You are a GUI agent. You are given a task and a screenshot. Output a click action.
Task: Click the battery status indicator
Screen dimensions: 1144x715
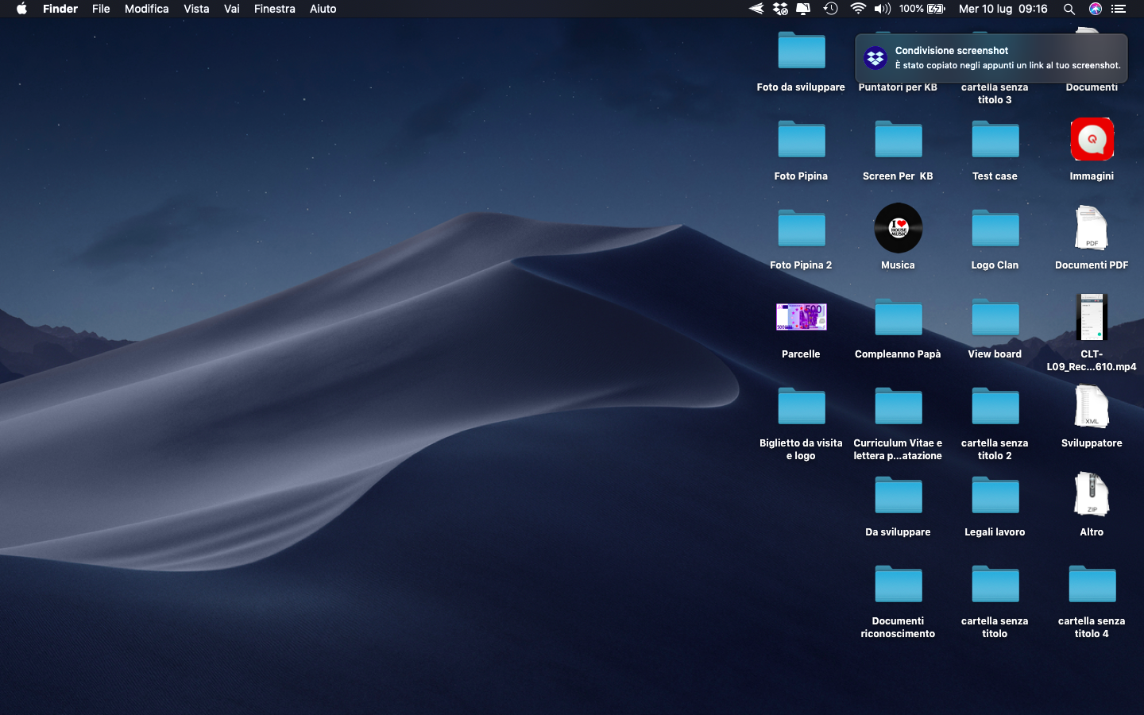[x=922, y=9]
